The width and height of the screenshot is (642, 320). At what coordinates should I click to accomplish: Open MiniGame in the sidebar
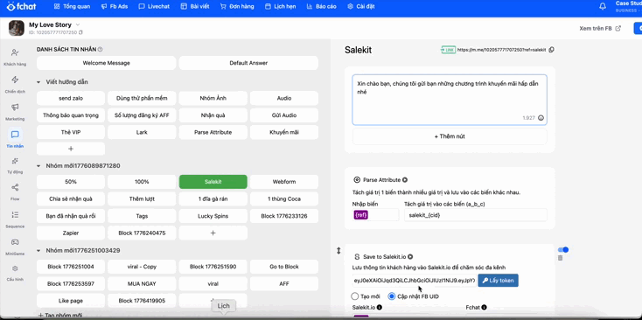(15, 247)
